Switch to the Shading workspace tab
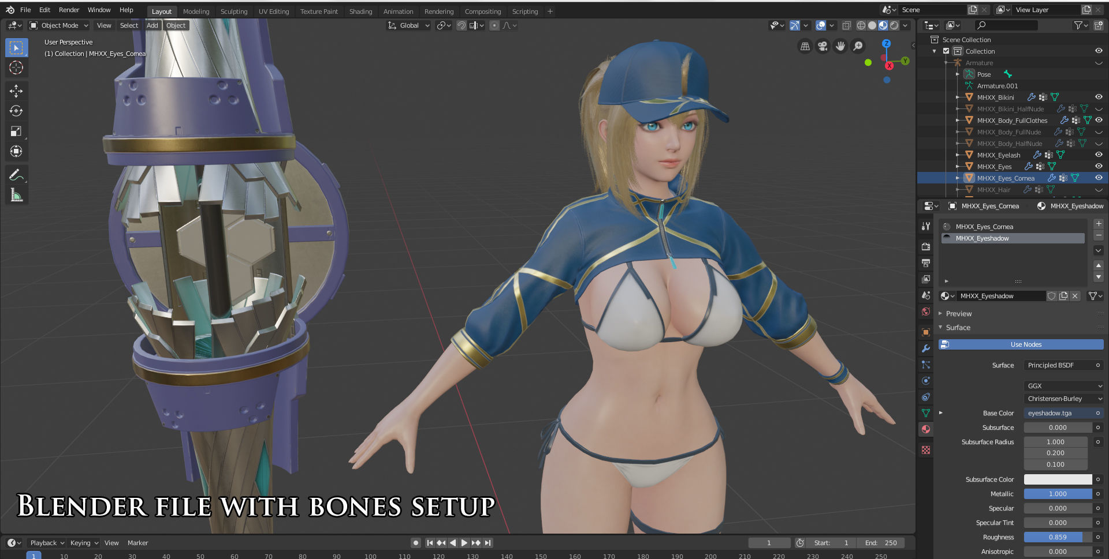Image resolution: width=1109 pixels, height=559 pixels. tap(360, 12)
